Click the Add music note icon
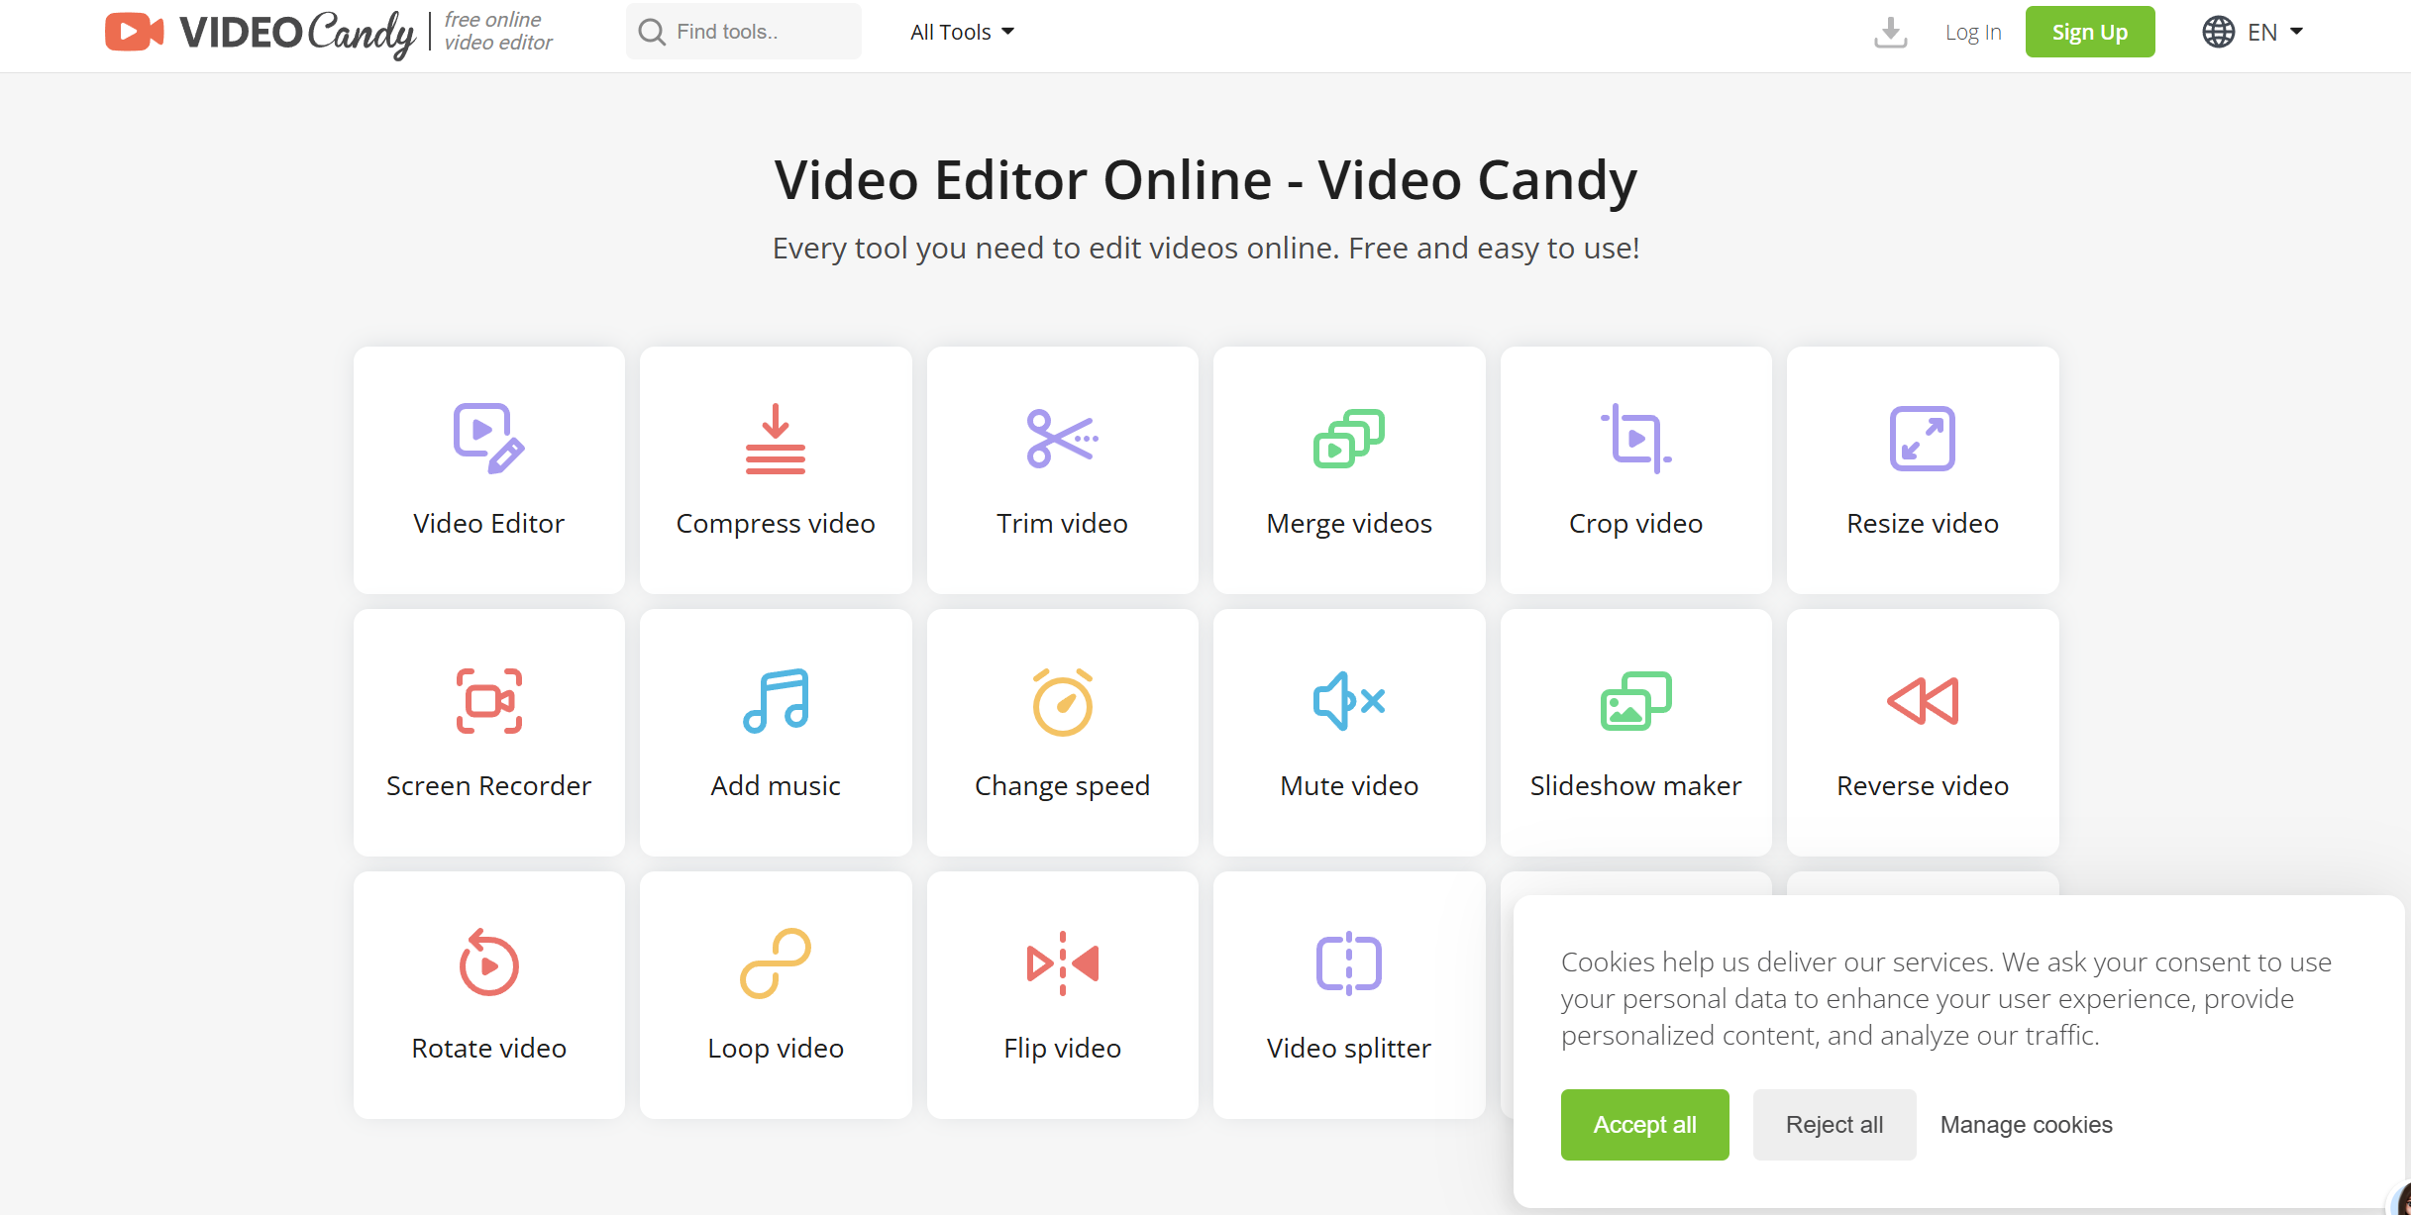Screen dimensions: 2411x1215 776,701
